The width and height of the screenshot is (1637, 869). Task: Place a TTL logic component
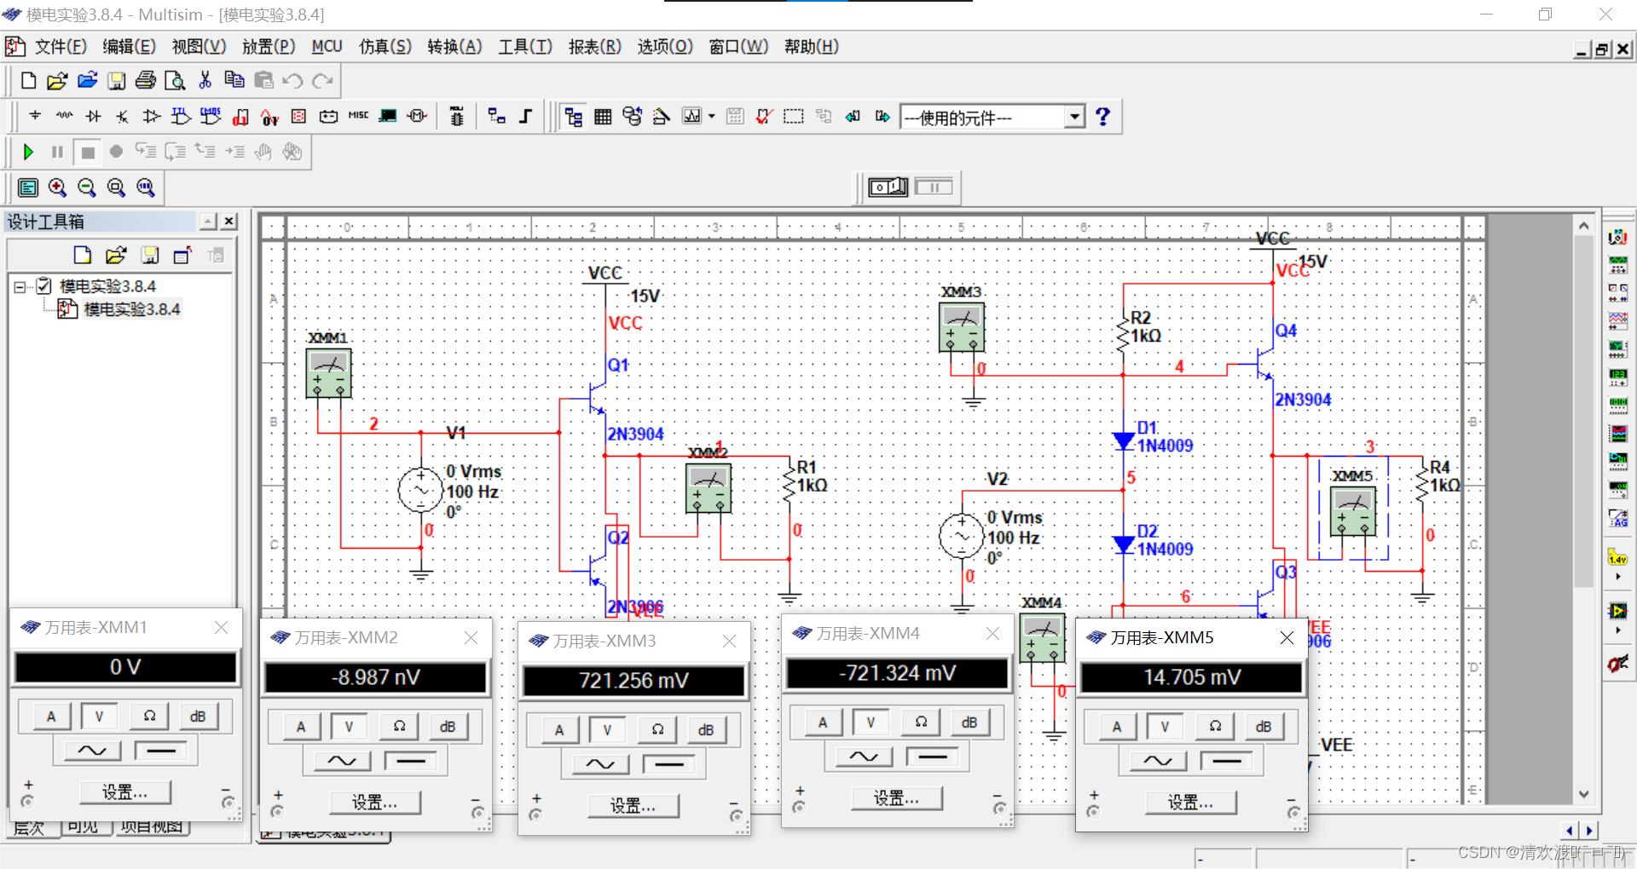pyautogui.click(x=181, y=116)
